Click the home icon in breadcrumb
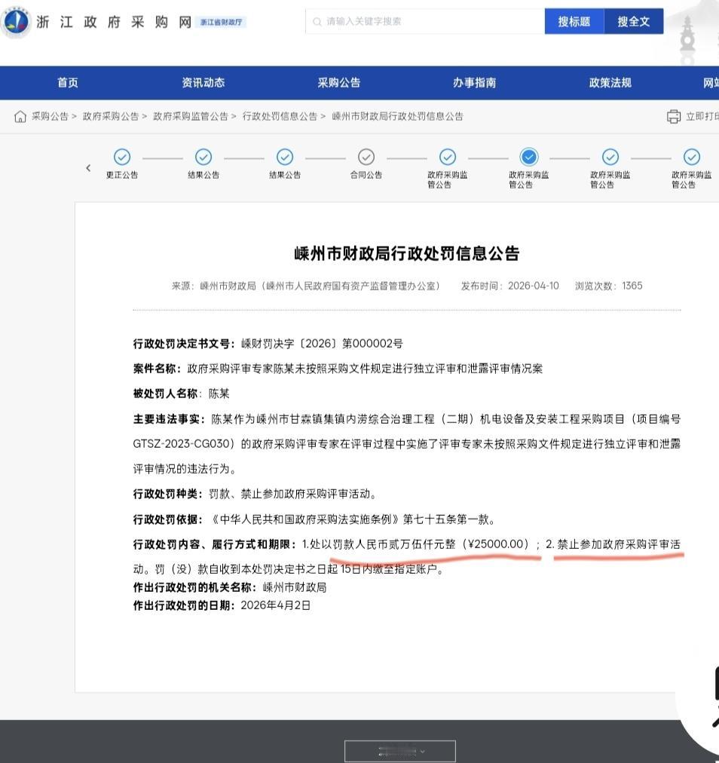This screenshot has height=763, width=719. pyautogui.click(x=20, y=116)
